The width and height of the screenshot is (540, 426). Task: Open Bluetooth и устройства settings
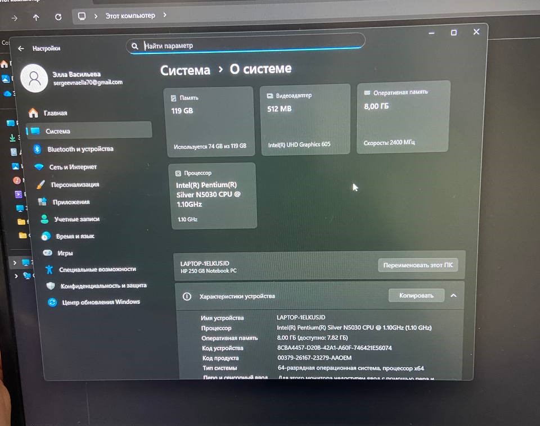[80, 149]
